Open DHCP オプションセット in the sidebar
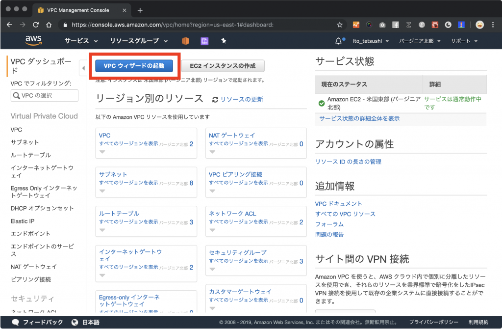This screenshot has width=502, height=329. click(42, 208)
